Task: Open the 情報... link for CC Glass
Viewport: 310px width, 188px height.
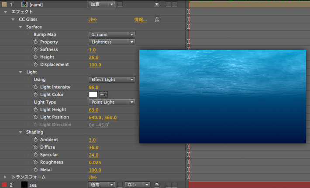Action: (140, 20)
